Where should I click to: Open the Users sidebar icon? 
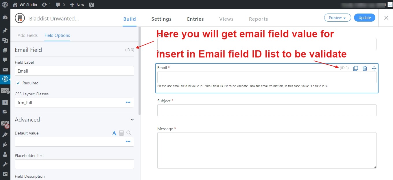click(x=5, y=154)
